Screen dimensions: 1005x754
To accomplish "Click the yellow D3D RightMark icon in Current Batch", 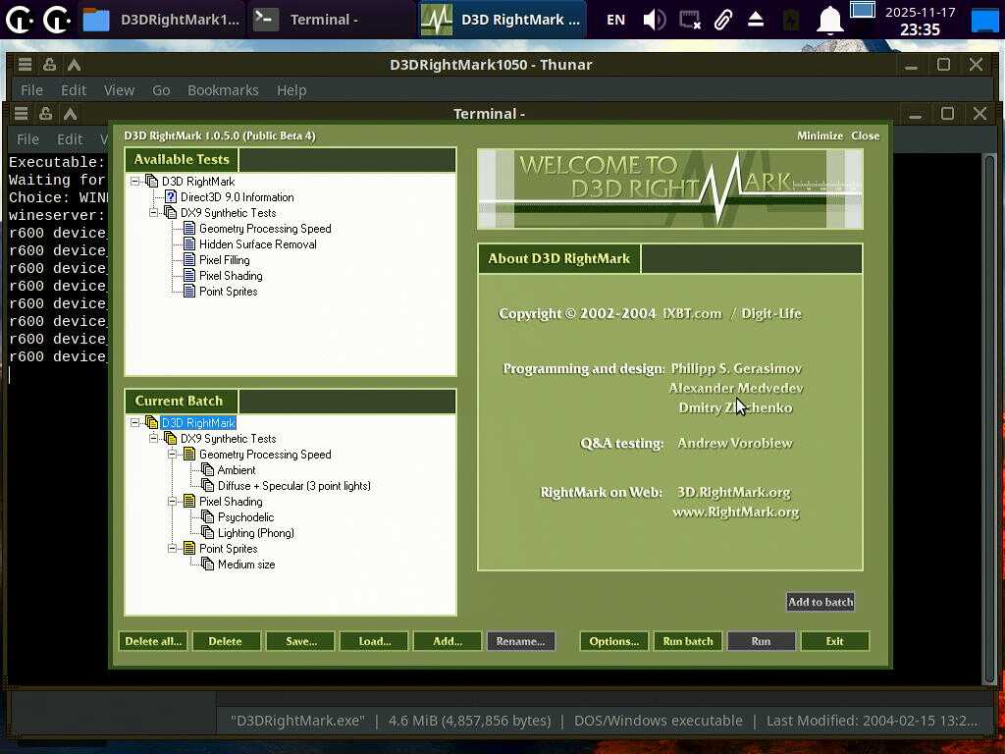I will 151,422.
